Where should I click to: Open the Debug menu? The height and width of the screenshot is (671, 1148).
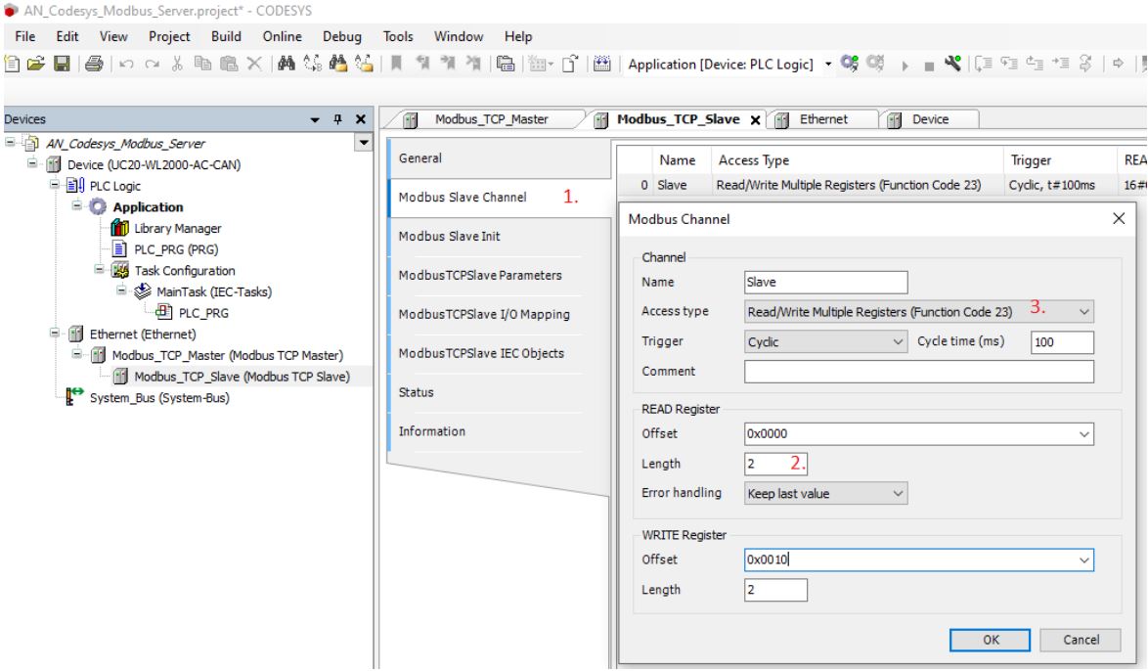tap(342, 36)
